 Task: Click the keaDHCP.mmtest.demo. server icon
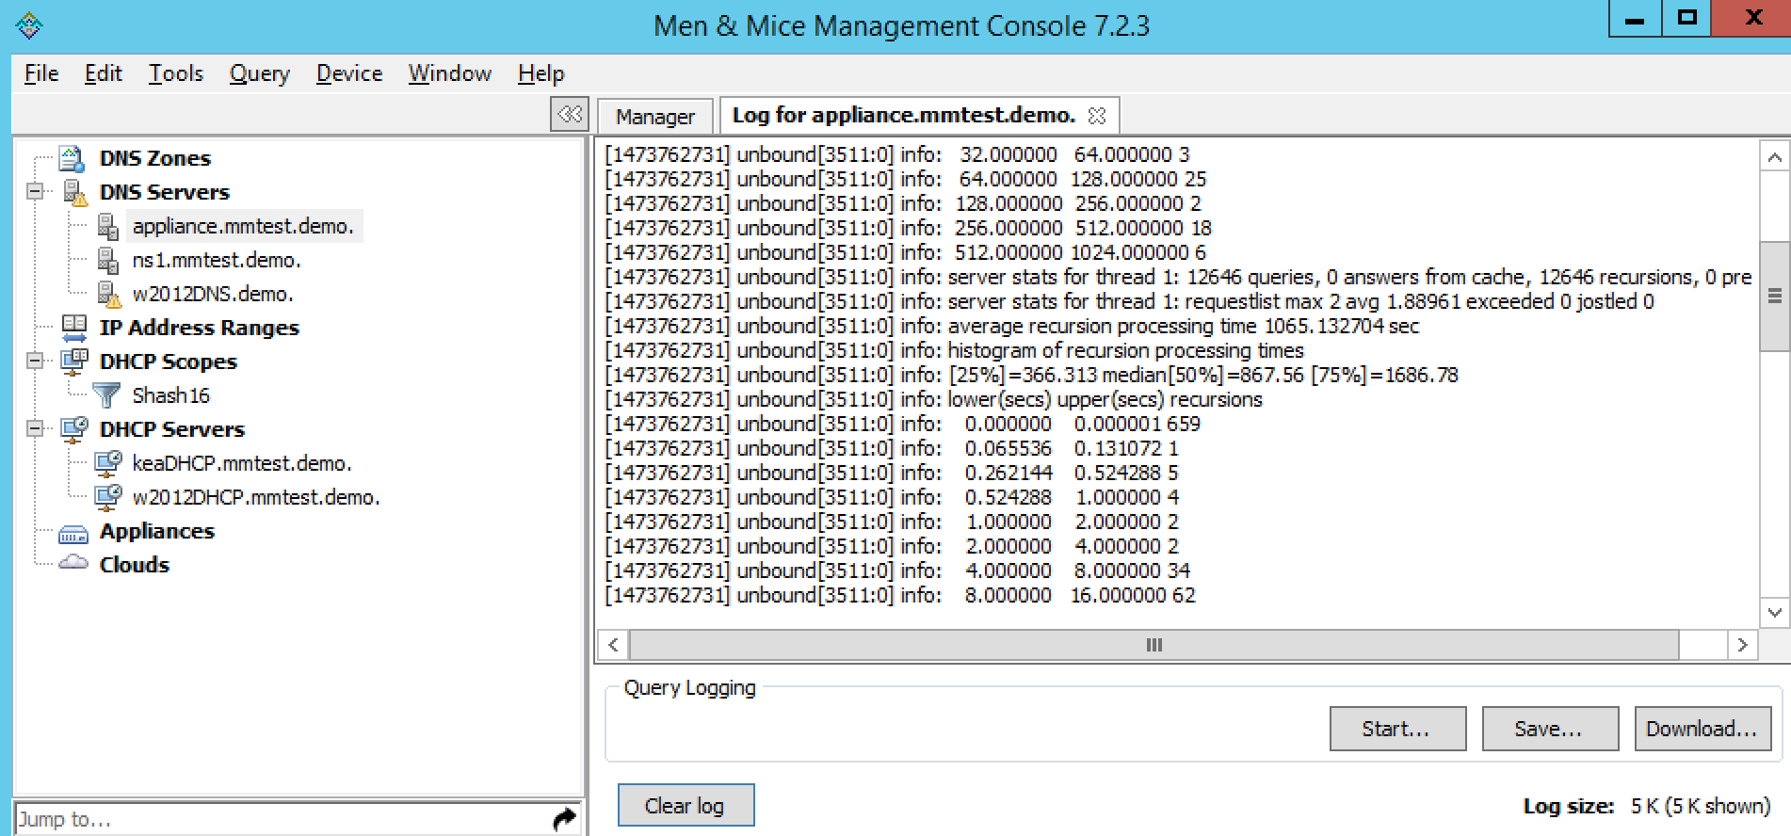(108, 463)
